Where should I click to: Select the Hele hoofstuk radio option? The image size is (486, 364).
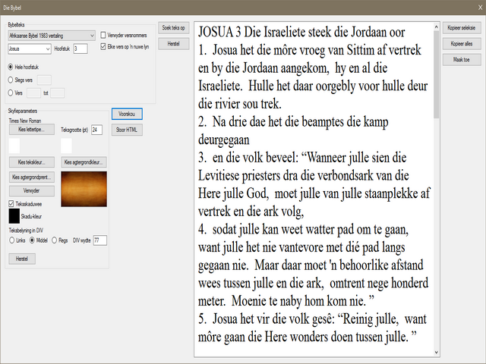point(11,67)
